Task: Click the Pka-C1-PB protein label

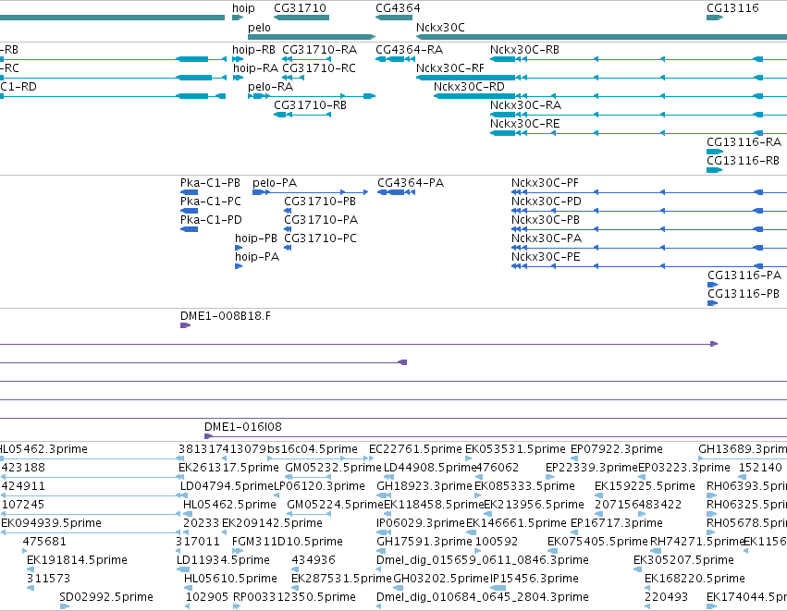Action: pyautogui.click(x=210, y=183)
